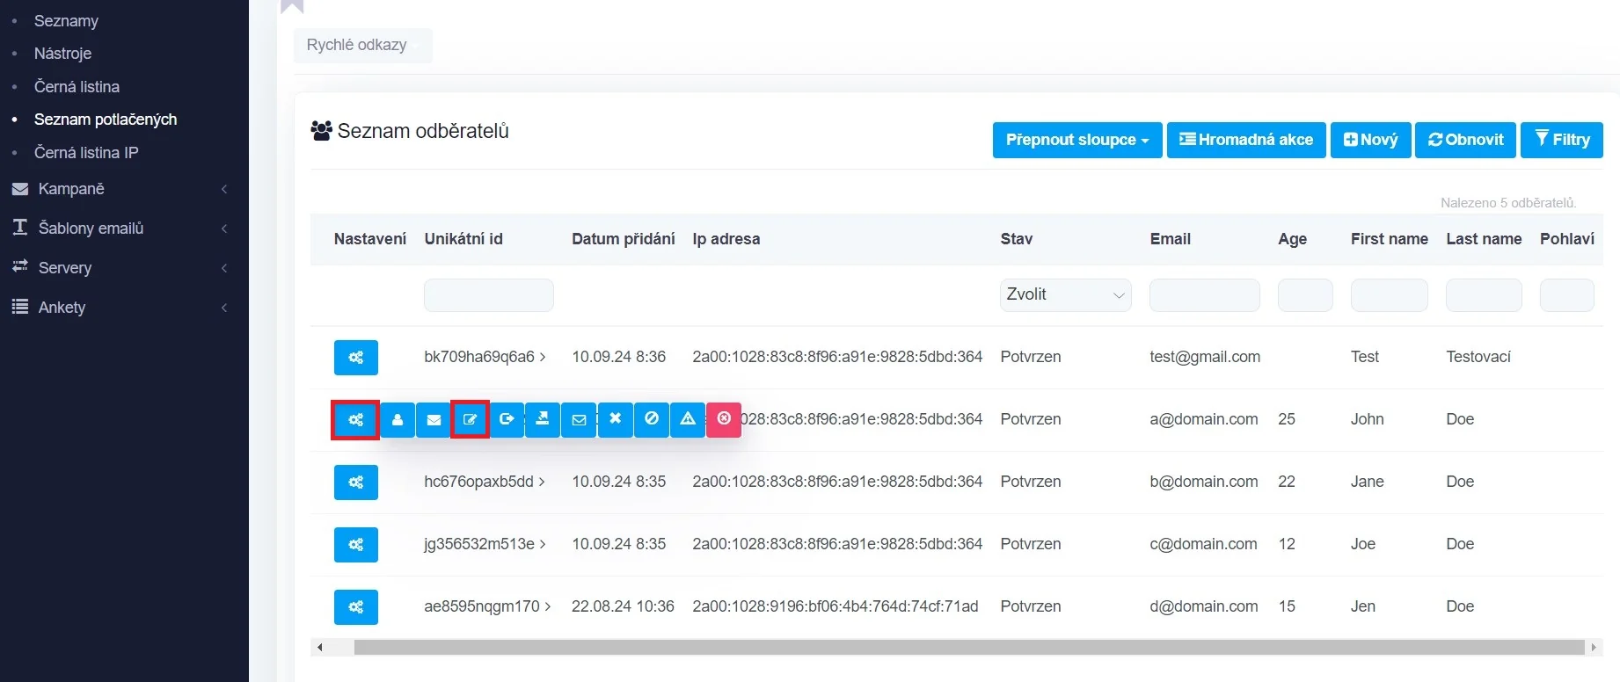Open settings gears for test@gmail.com row
Screen dimensions: 1620x682
coord(356,358)
